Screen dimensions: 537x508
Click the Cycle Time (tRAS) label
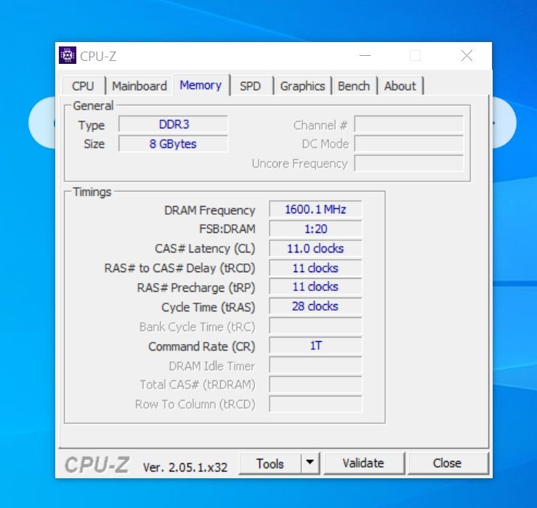(x=209, y=308)
